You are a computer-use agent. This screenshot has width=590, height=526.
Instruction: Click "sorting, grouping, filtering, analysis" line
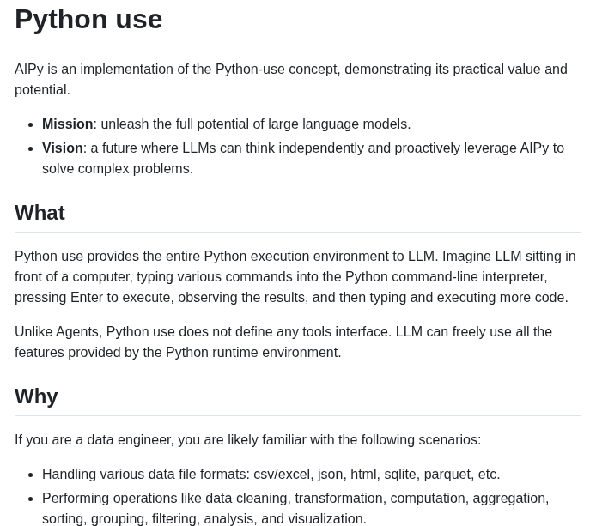[204, 518]
